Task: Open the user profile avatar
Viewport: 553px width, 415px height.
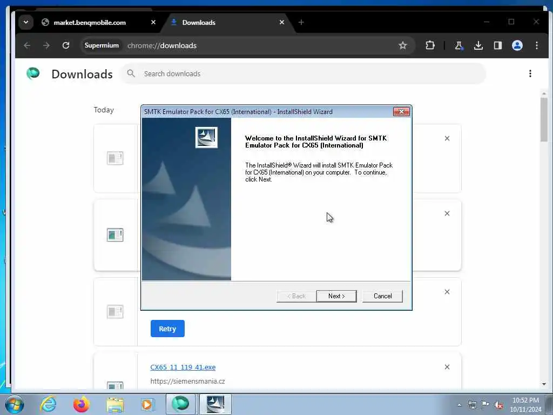Action: coord(517,45)
